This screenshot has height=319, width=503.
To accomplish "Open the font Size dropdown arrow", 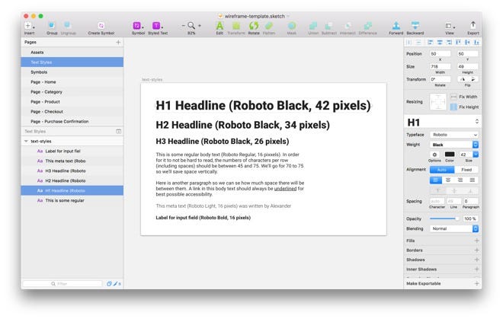I will tap(476, 155).
